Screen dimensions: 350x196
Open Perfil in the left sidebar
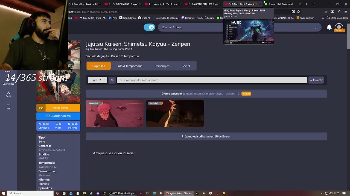[8, 94]
